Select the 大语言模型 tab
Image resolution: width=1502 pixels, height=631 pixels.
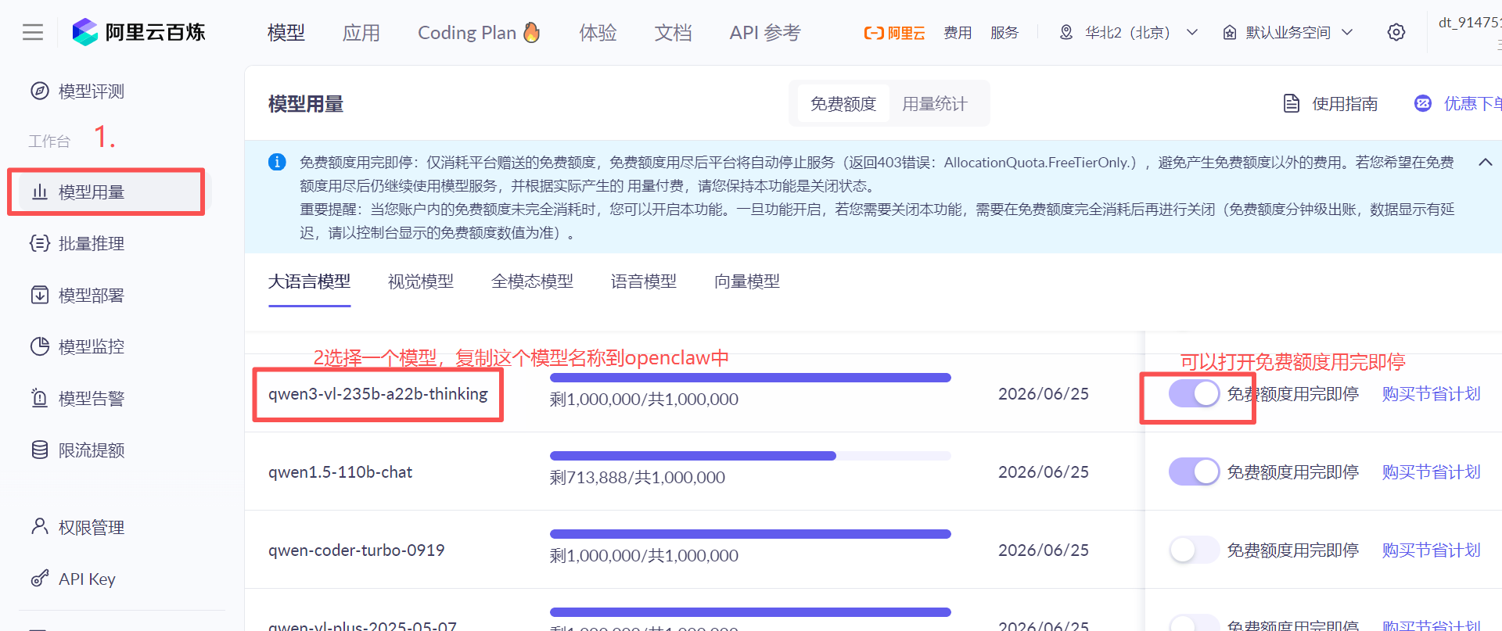pos(309,281)
